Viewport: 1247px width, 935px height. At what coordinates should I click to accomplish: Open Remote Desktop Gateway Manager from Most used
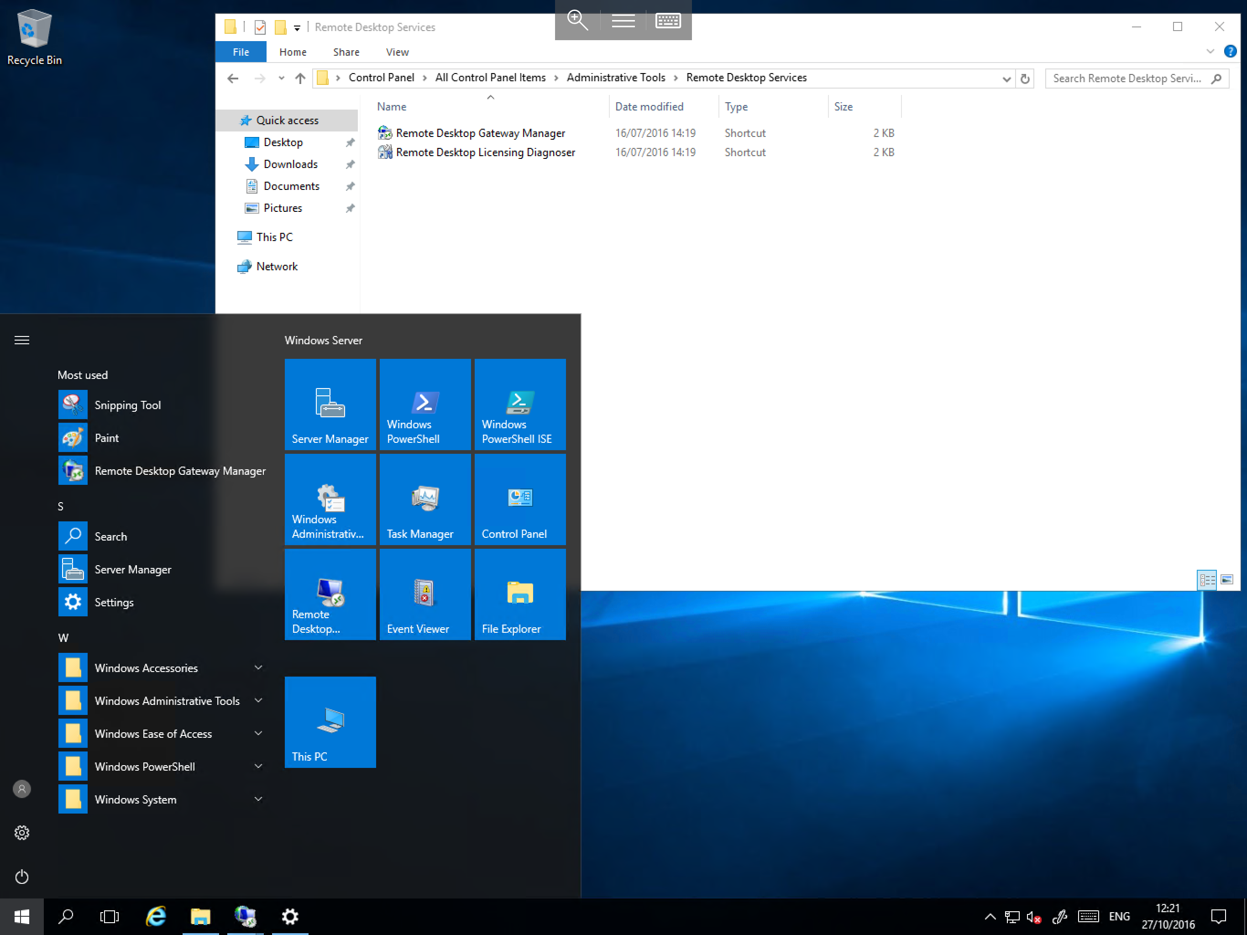(x=163, y=470)
